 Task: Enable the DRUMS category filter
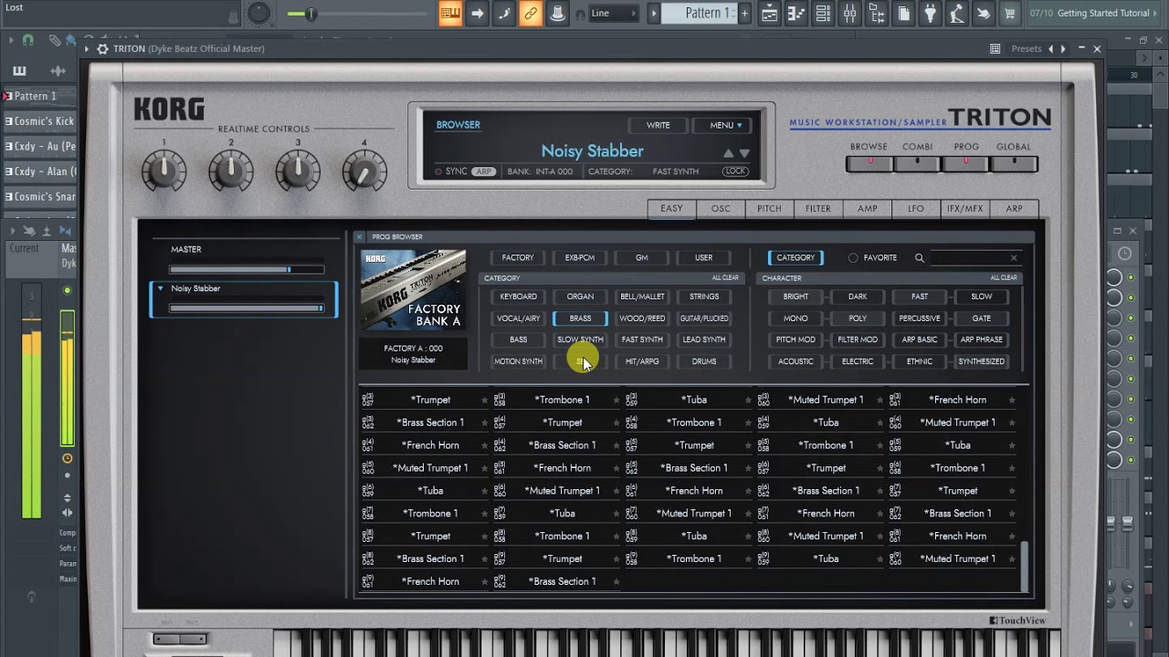(704, 361)
